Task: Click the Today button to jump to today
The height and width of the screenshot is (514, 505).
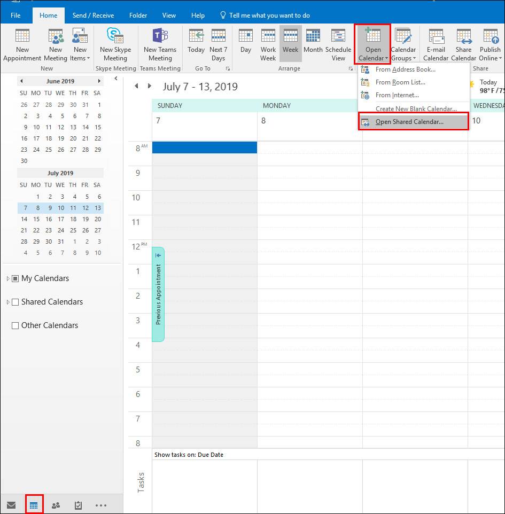Action: pos(196,45)
